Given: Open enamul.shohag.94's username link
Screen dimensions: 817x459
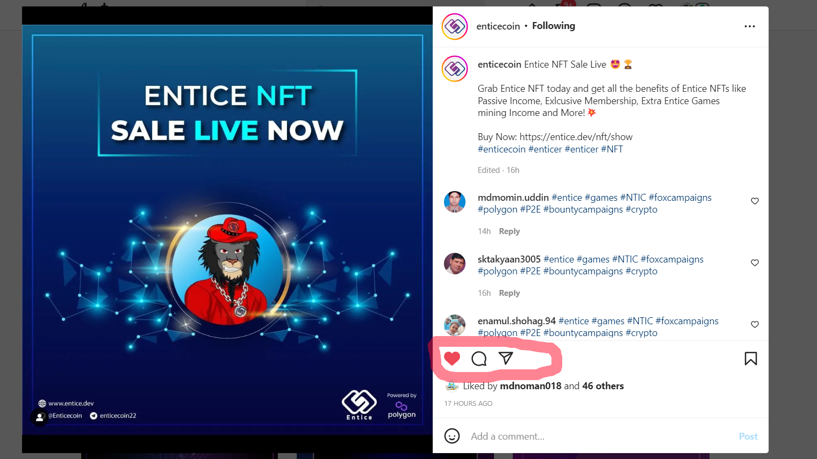Looking at the screenshot, I should 517,321.
